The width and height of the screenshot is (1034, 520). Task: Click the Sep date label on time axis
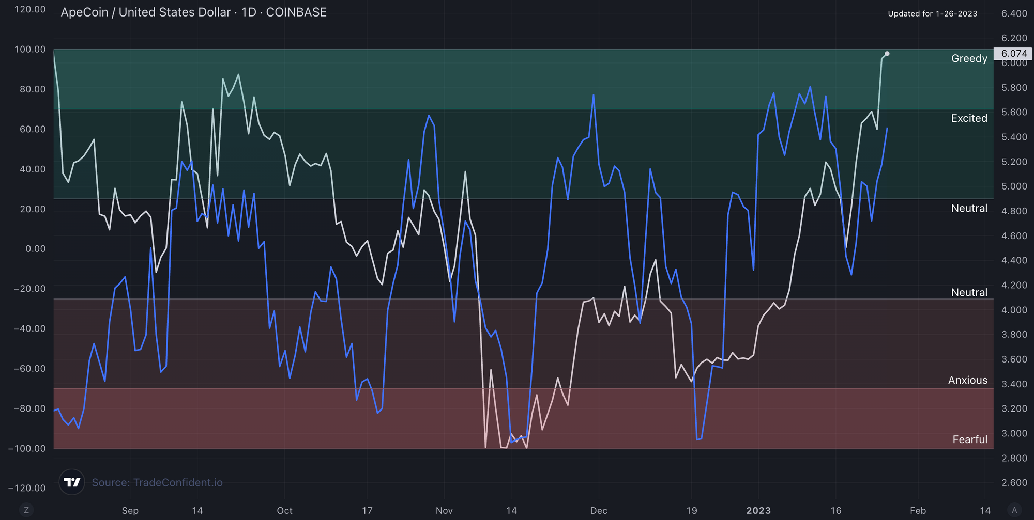pyautogui.click(x=130, y=511)
